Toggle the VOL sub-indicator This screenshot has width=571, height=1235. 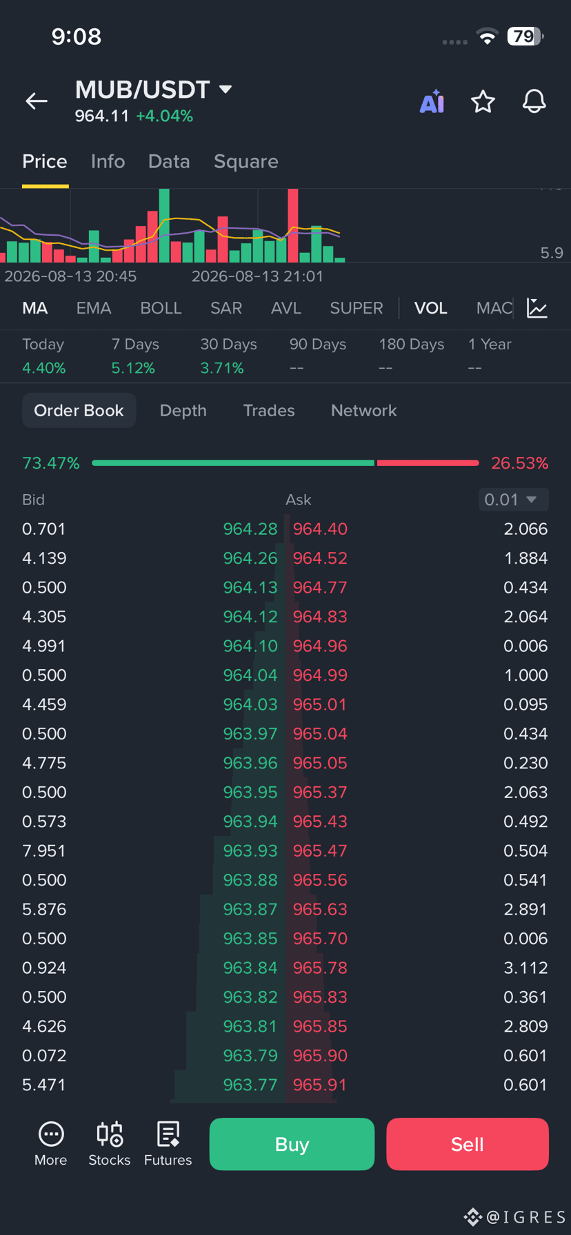point(431,308)
